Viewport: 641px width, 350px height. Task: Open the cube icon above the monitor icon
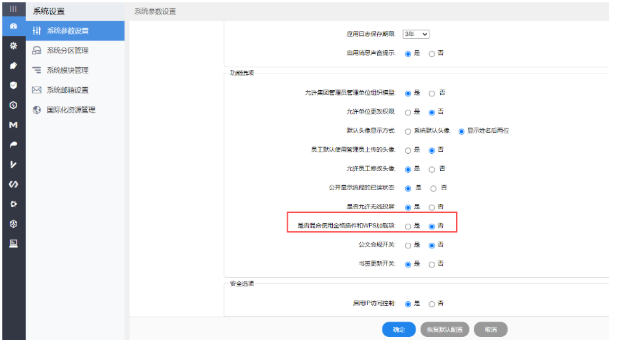[14, 224]
